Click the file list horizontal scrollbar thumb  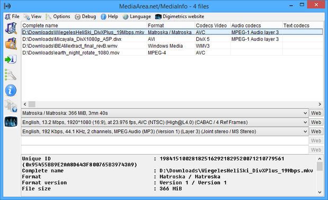click(32, 104)
